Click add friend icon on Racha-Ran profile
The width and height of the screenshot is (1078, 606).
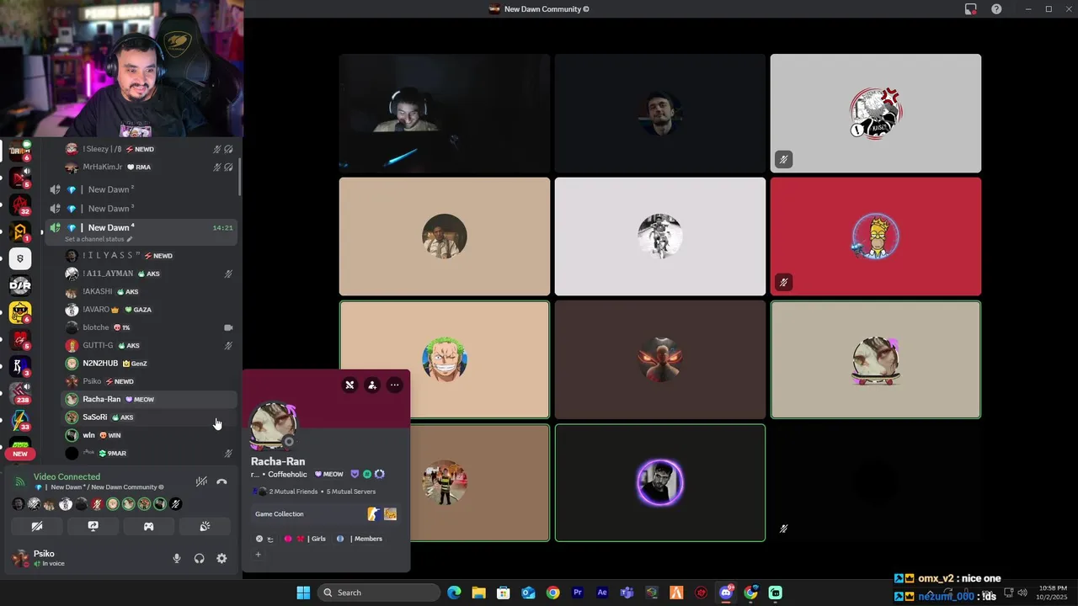[x=372, y=385]
